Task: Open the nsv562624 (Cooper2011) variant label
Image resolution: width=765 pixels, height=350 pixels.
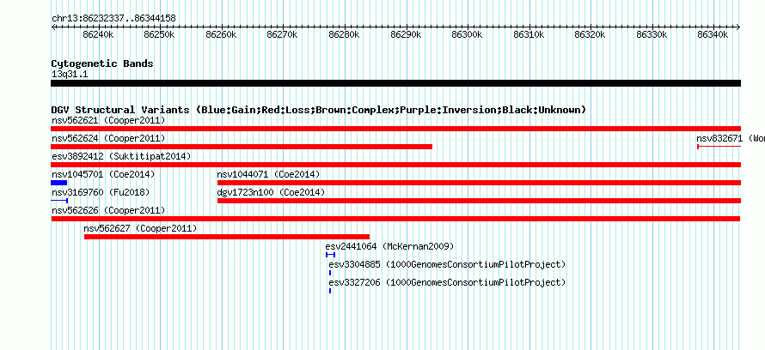Action: [x=108, y=138]
